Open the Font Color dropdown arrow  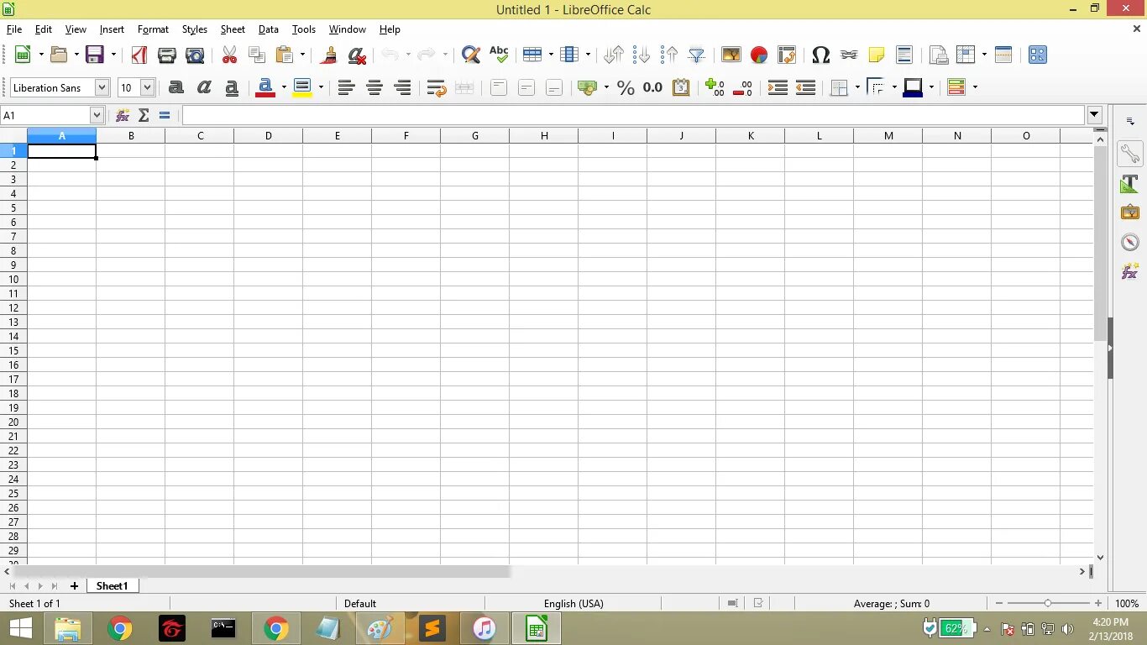284,87
